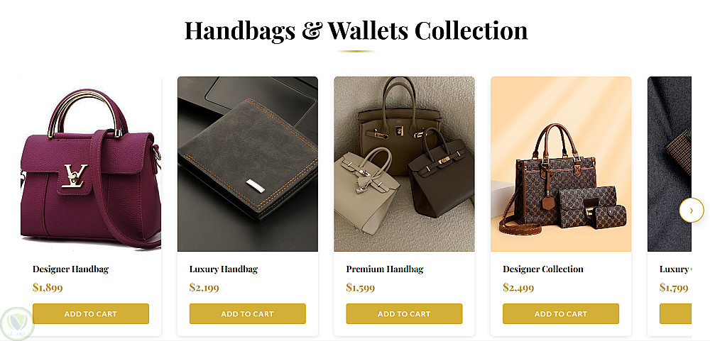Add the Luxury Handbag to cart
The height and width of the screenshot is (341, 710).
coord(247,314)
